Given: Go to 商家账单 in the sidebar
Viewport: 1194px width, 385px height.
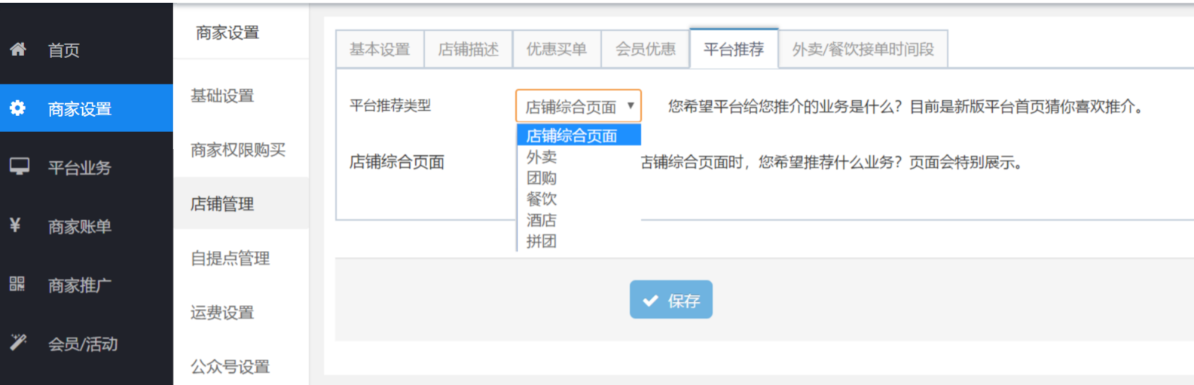Looking at the screenshot, I should point(87,226).
